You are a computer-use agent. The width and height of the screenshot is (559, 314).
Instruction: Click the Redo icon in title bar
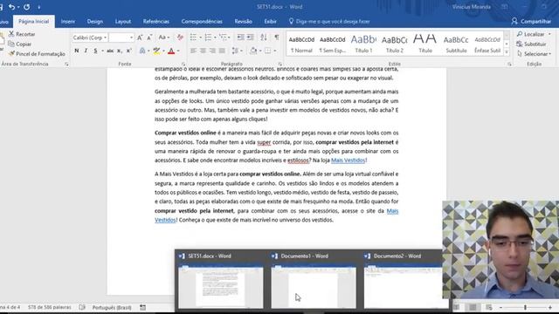(27, 7)
